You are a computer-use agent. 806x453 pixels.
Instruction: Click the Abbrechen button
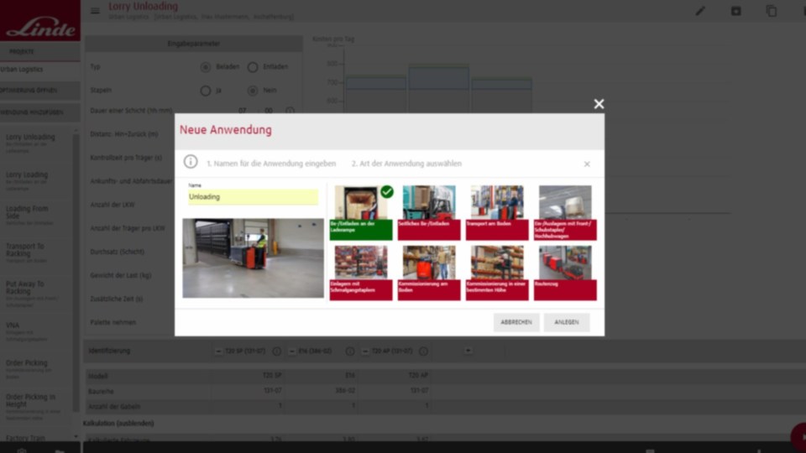(x=516, y=322)
